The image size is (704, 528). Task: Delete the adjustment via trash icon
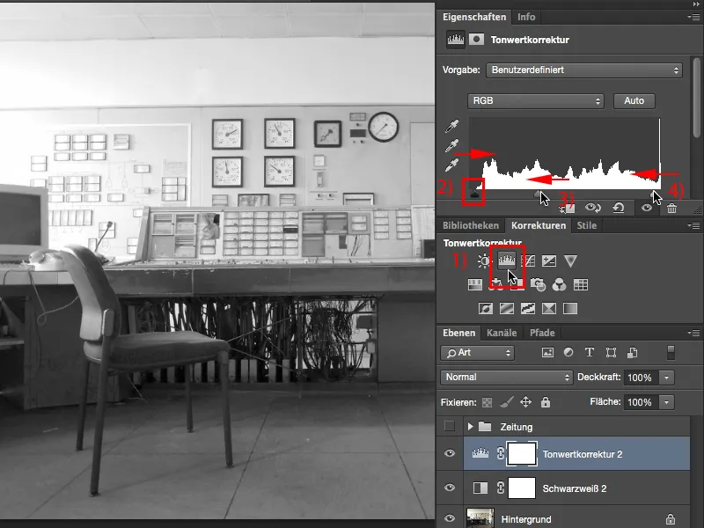(671, 208)
